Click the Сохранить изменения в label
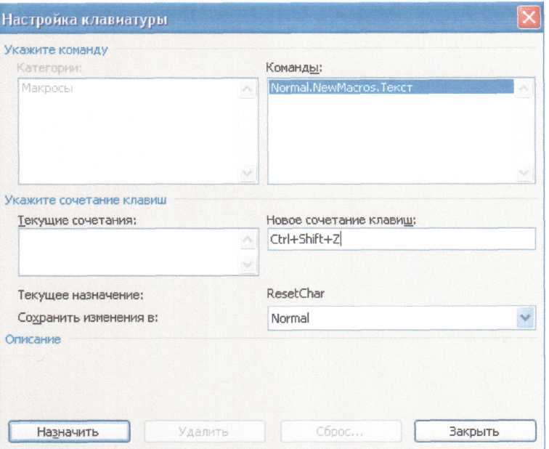Viewport: 549px width, 449px height. [88, 317]
